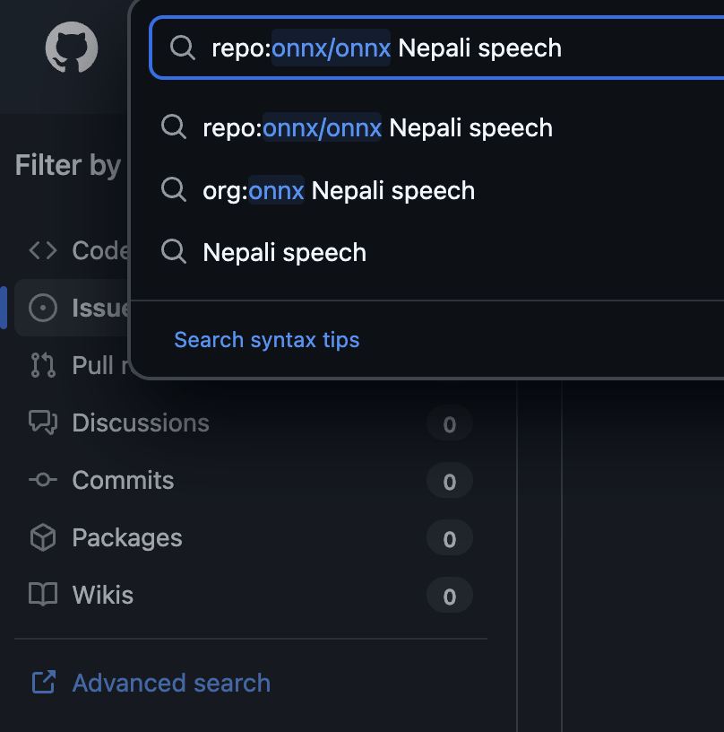Click the Advanced search external-link icon
724x732 pixels.
point(43,683)
